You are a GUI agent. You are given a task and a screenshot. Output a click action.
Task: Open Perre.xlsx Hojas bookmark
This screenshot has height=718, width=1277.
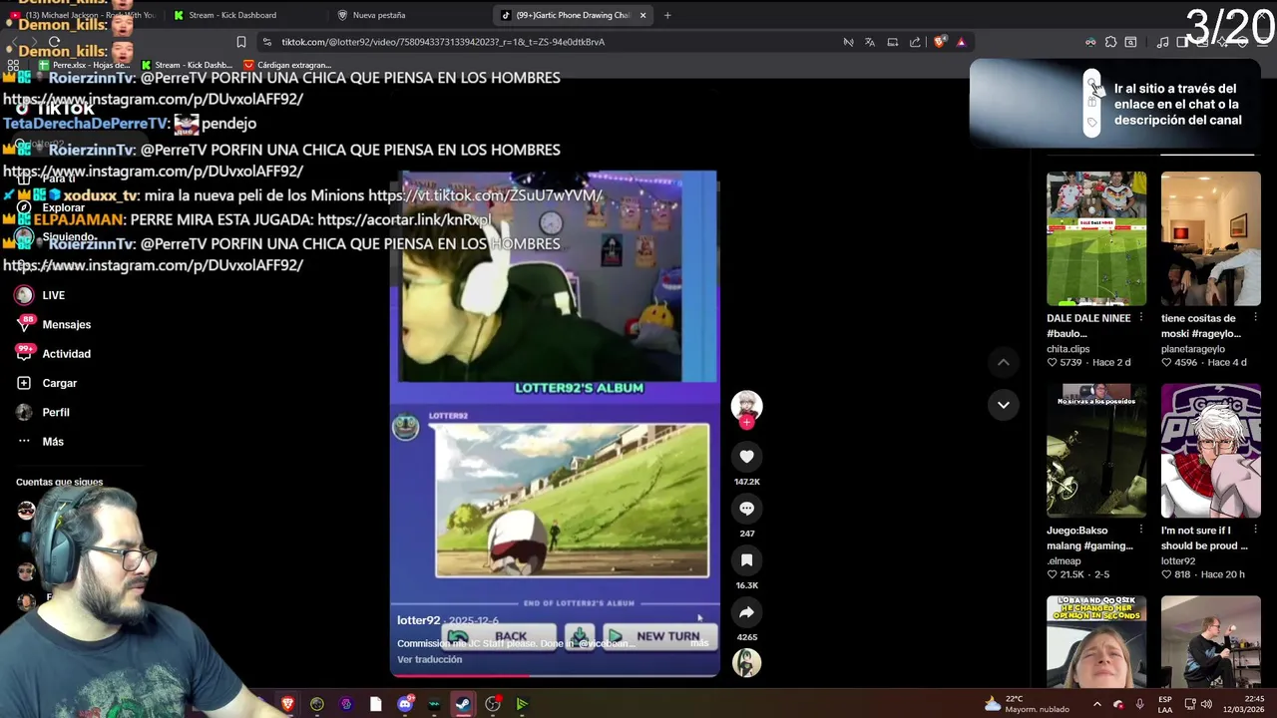[84, 65]
